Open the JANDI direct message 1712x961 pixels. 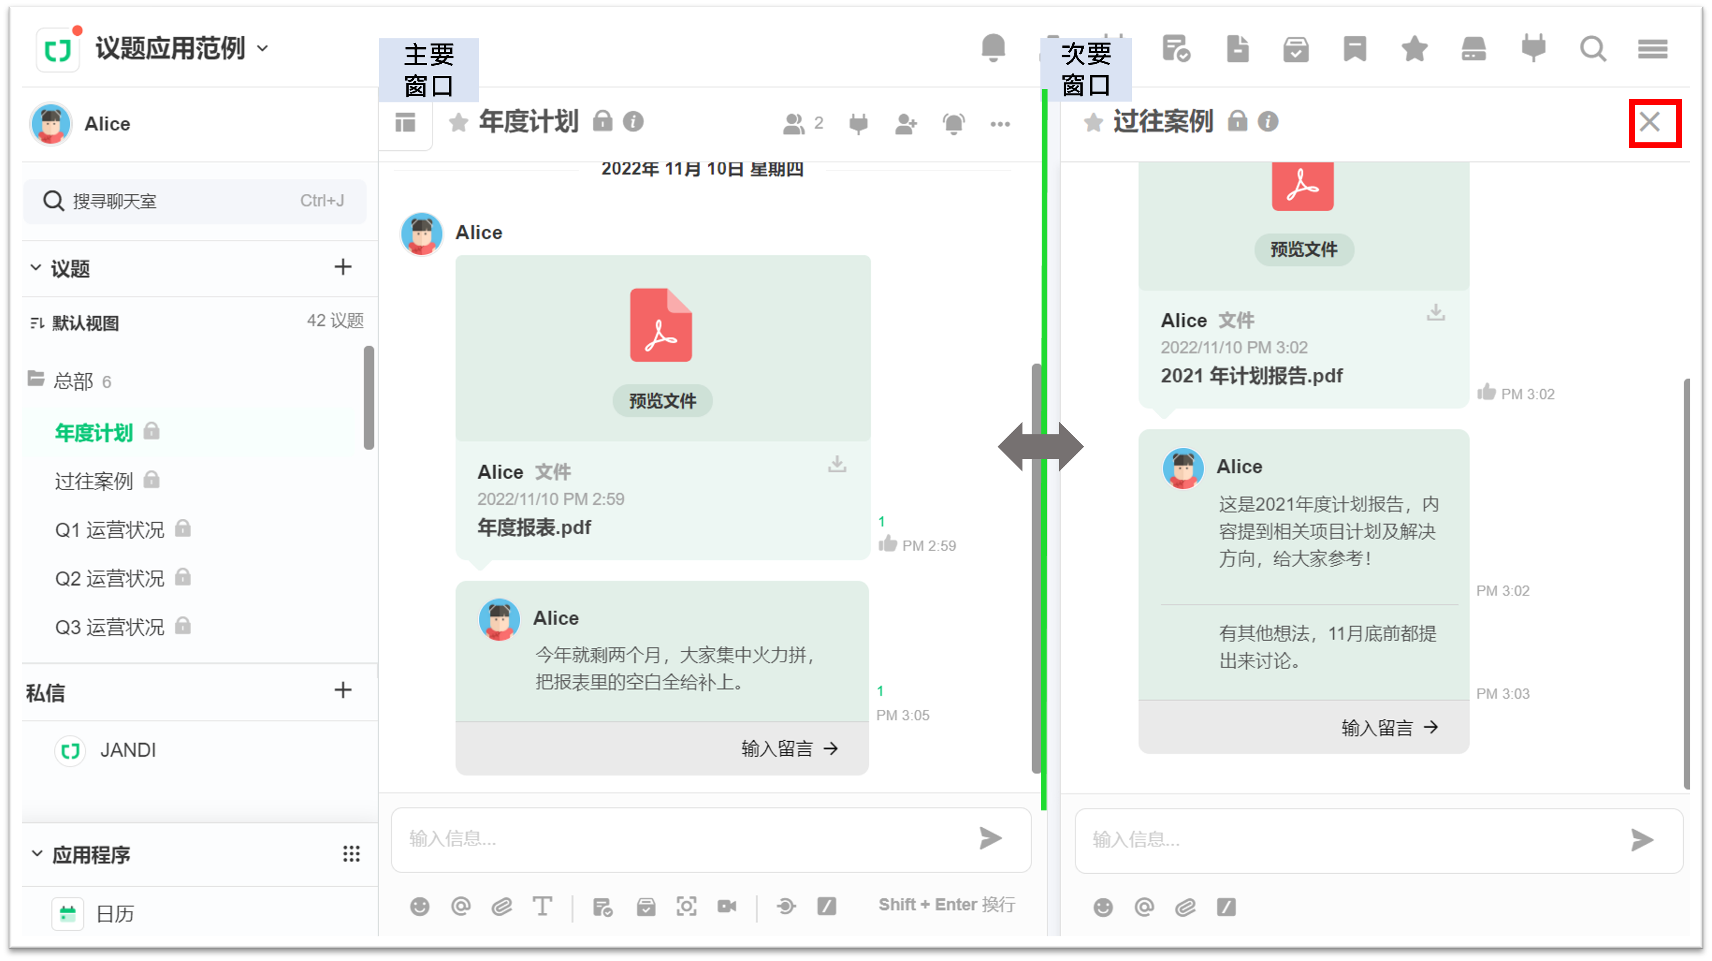click(x=128, y=751)
